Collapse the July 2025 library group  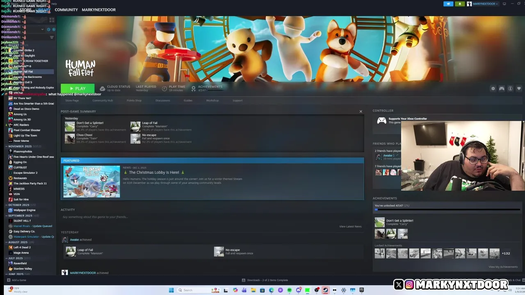click(7, 258)
